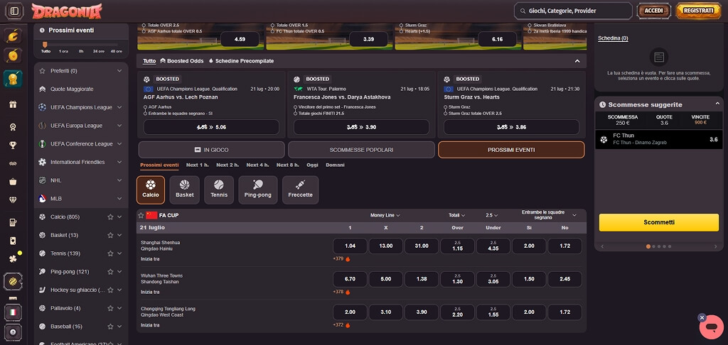Set time filter slider to 24 ore
Image resolution: width=728 pixels, height=345 pixels.
(98, 51)
